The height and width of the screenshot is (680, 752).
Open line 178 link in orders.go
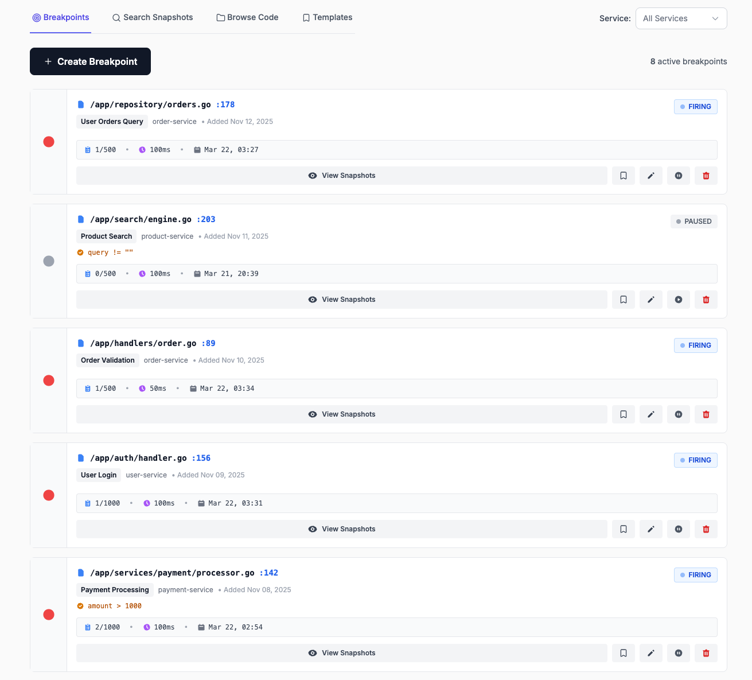pos(225,104)
